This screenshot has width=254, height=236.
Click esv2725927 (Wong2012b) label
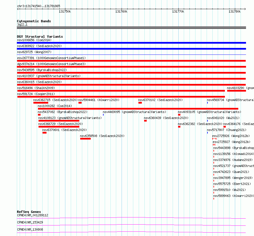231,142
